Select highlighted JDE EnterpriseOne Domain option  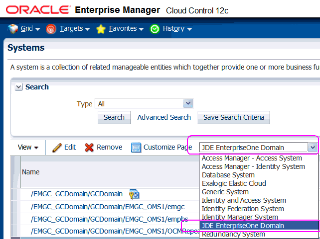click(x=259, y=226)
